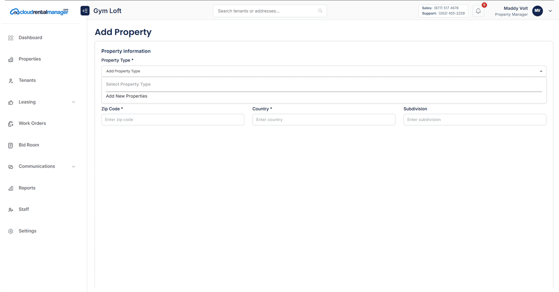Click the Bid Room document icon
This screenshot has height=292, width=559.
[11, 145]
